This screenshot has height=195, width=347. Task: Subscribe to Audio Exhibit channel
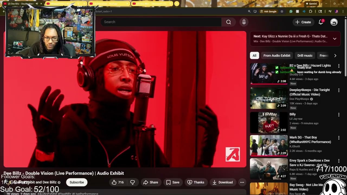pos(77,182)
